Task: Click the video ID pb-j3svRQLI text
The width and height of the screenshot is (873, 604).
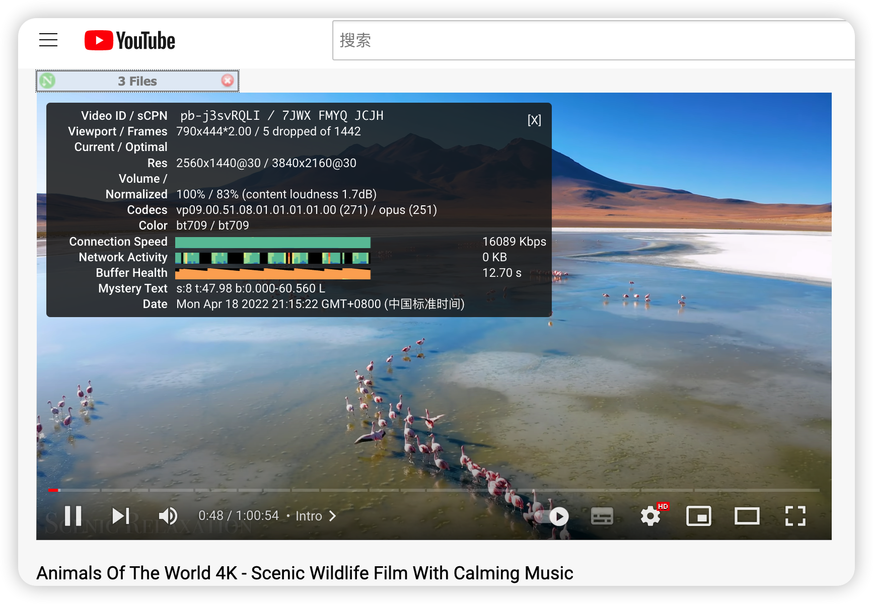Action: (x=220, y=116)
